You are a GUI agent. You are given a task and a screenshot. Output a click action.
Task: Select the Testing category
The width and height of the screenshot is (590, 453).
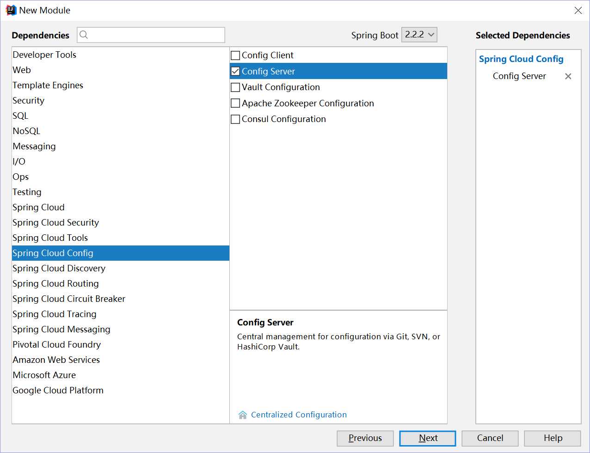click(121, 192)
